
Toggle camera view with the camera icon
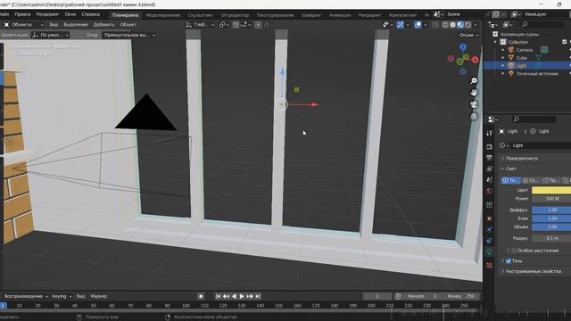click(474, 105)
